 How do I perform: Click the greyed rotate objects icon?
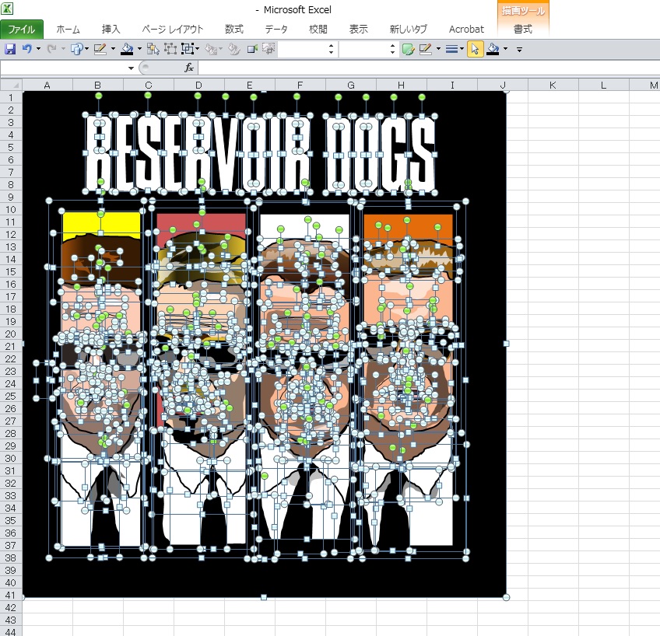coord(211,49)
